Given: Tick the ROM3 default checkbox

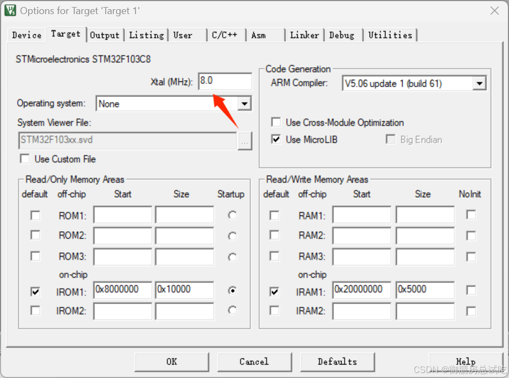Looking at the screenshot, I should (35, 256).
